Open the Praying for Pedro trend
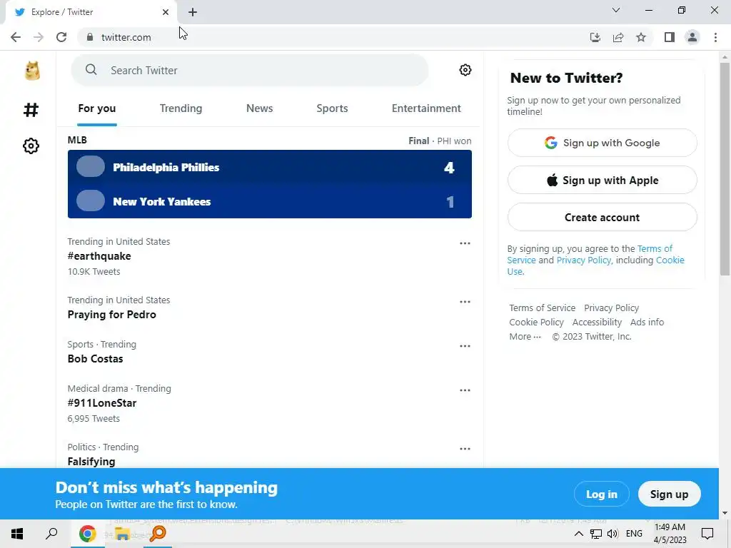Viewport: 731px width, 548px height. (x=111, y=315)
